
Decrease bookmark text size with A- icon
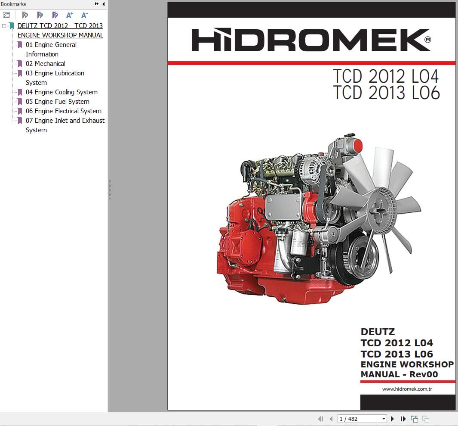pyautogui.click(x=84, y=15)
